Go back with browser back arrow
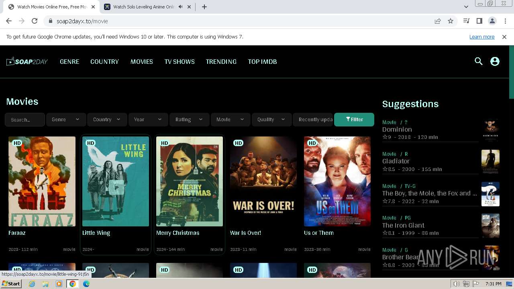This screenshot has width=514, height=289. click(x=9, y=21)
